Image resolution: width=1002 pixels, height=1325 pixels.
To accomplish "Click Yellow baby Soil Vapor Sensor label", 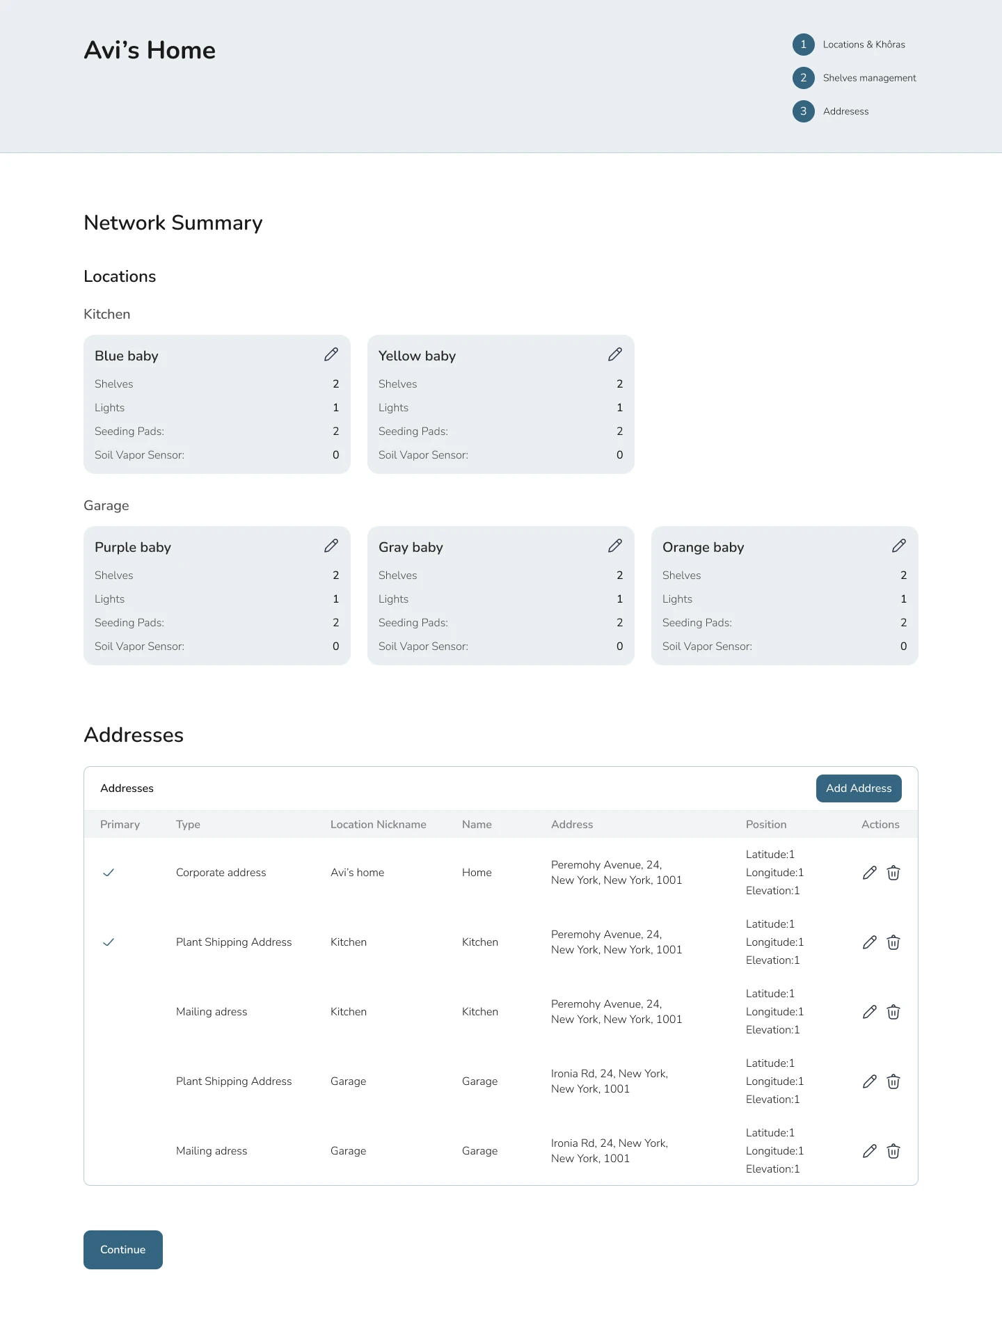I will (x=423, y=455).
